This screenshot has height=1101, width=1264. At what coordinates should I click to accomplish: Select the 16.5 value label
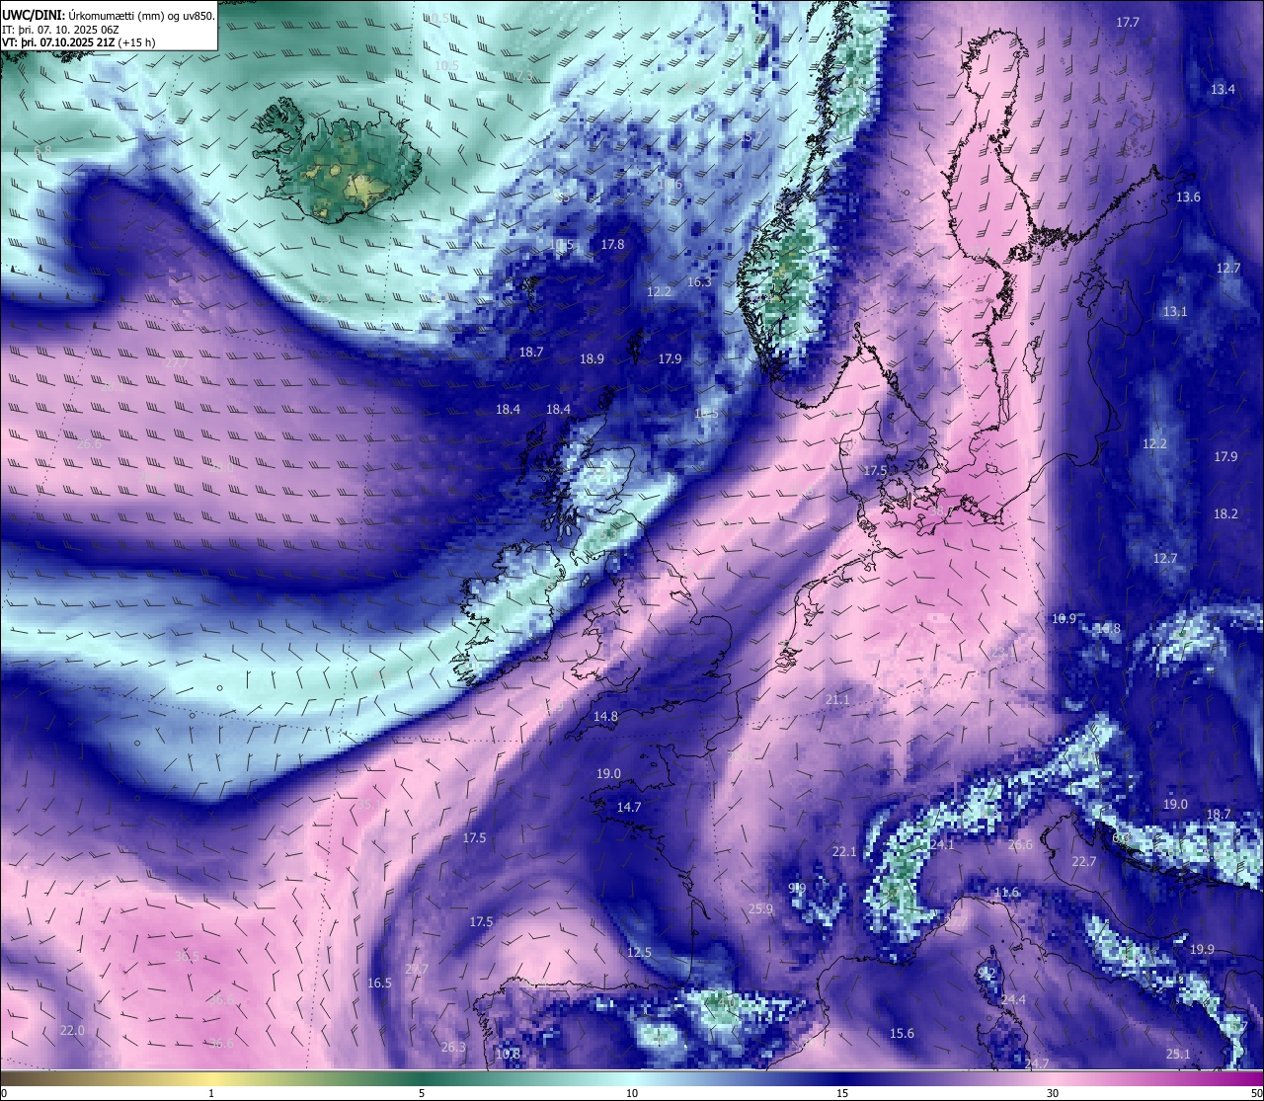pyautogui.click(x=379, y=983)
